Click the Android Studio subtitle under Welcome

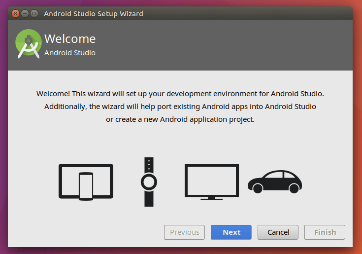70,53
